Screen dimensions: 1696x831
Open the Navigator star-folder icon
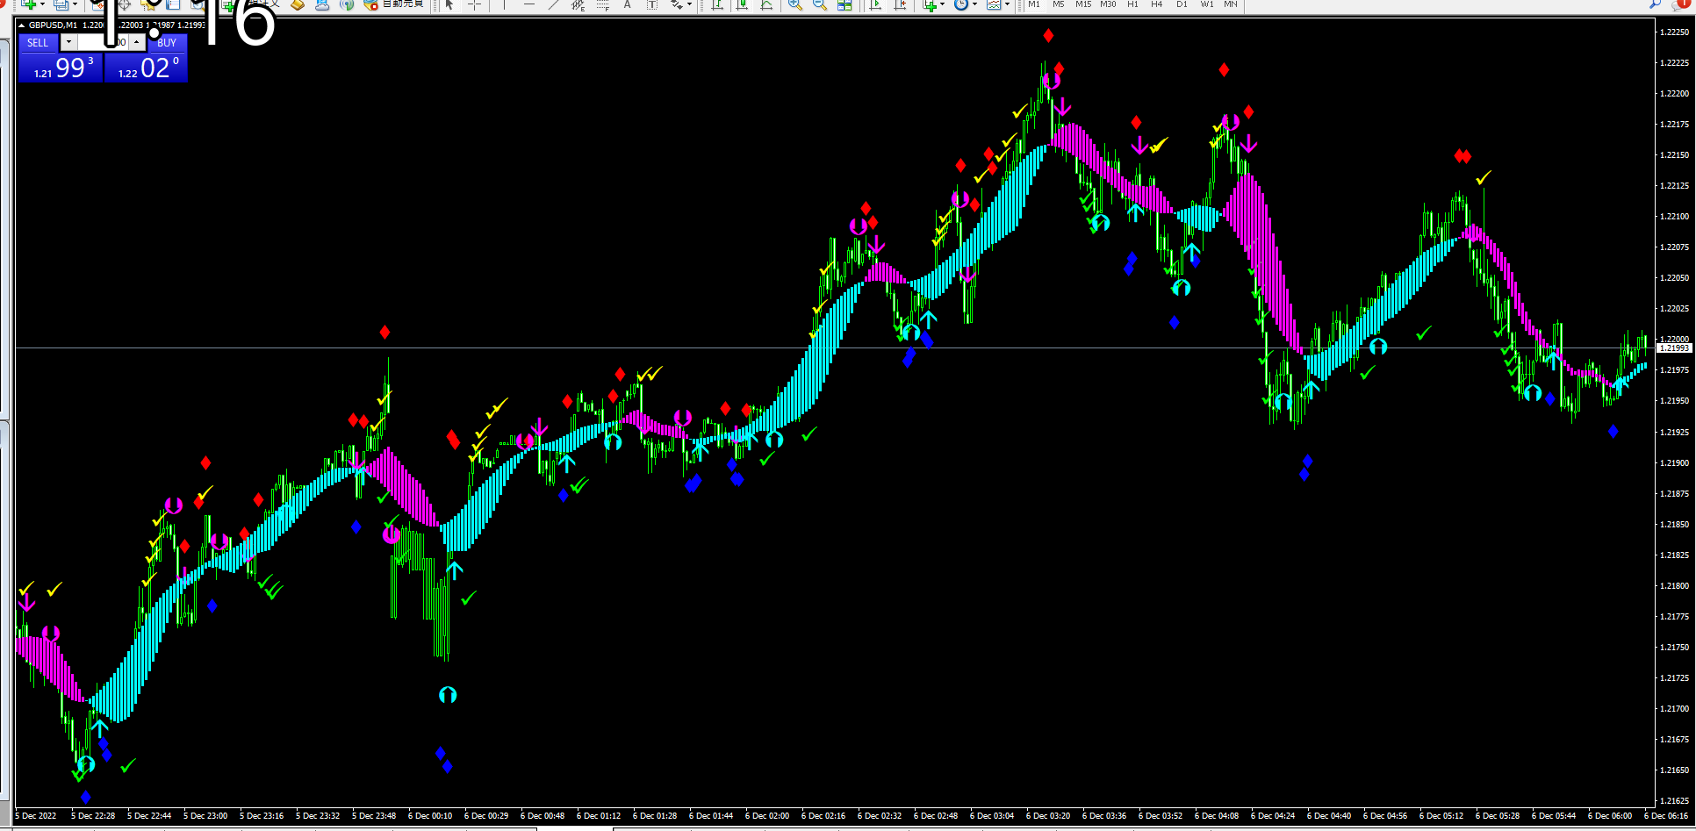(148, 4)
